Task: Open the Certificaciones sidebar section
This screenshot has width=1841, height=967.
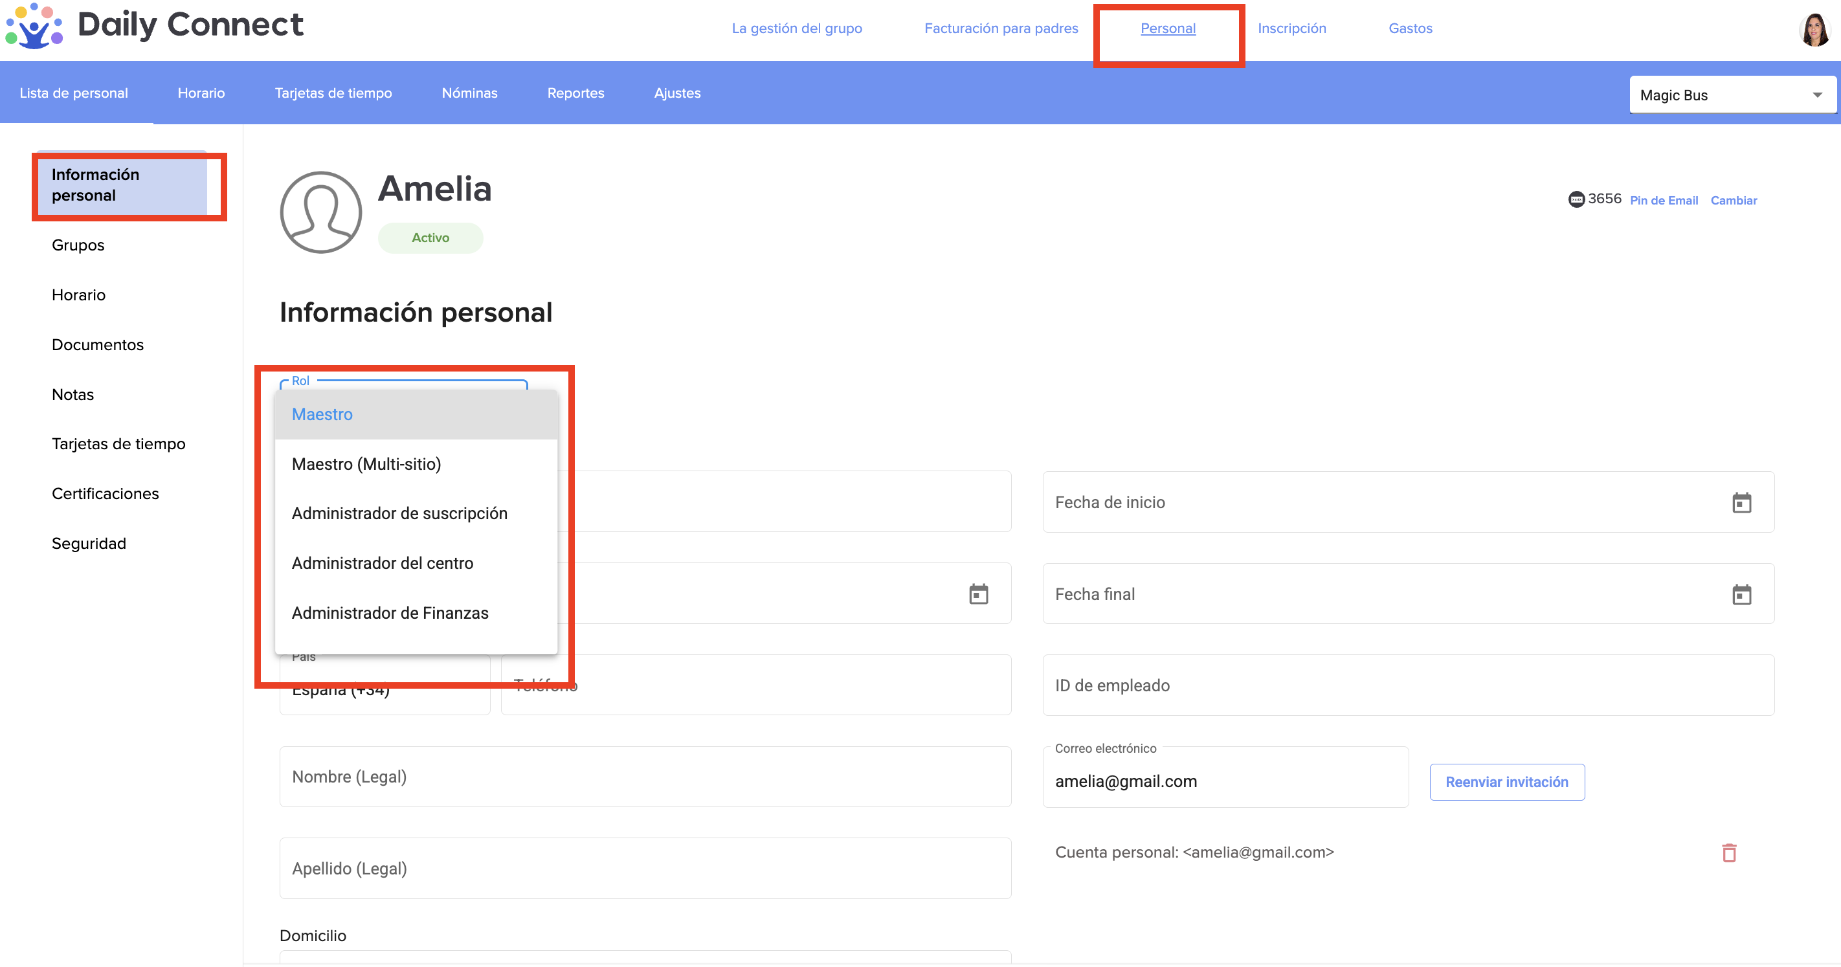Action: (105, 494)
